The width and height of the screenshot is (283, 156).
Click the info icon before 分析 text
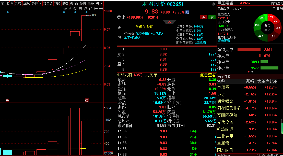click(126, 34)
